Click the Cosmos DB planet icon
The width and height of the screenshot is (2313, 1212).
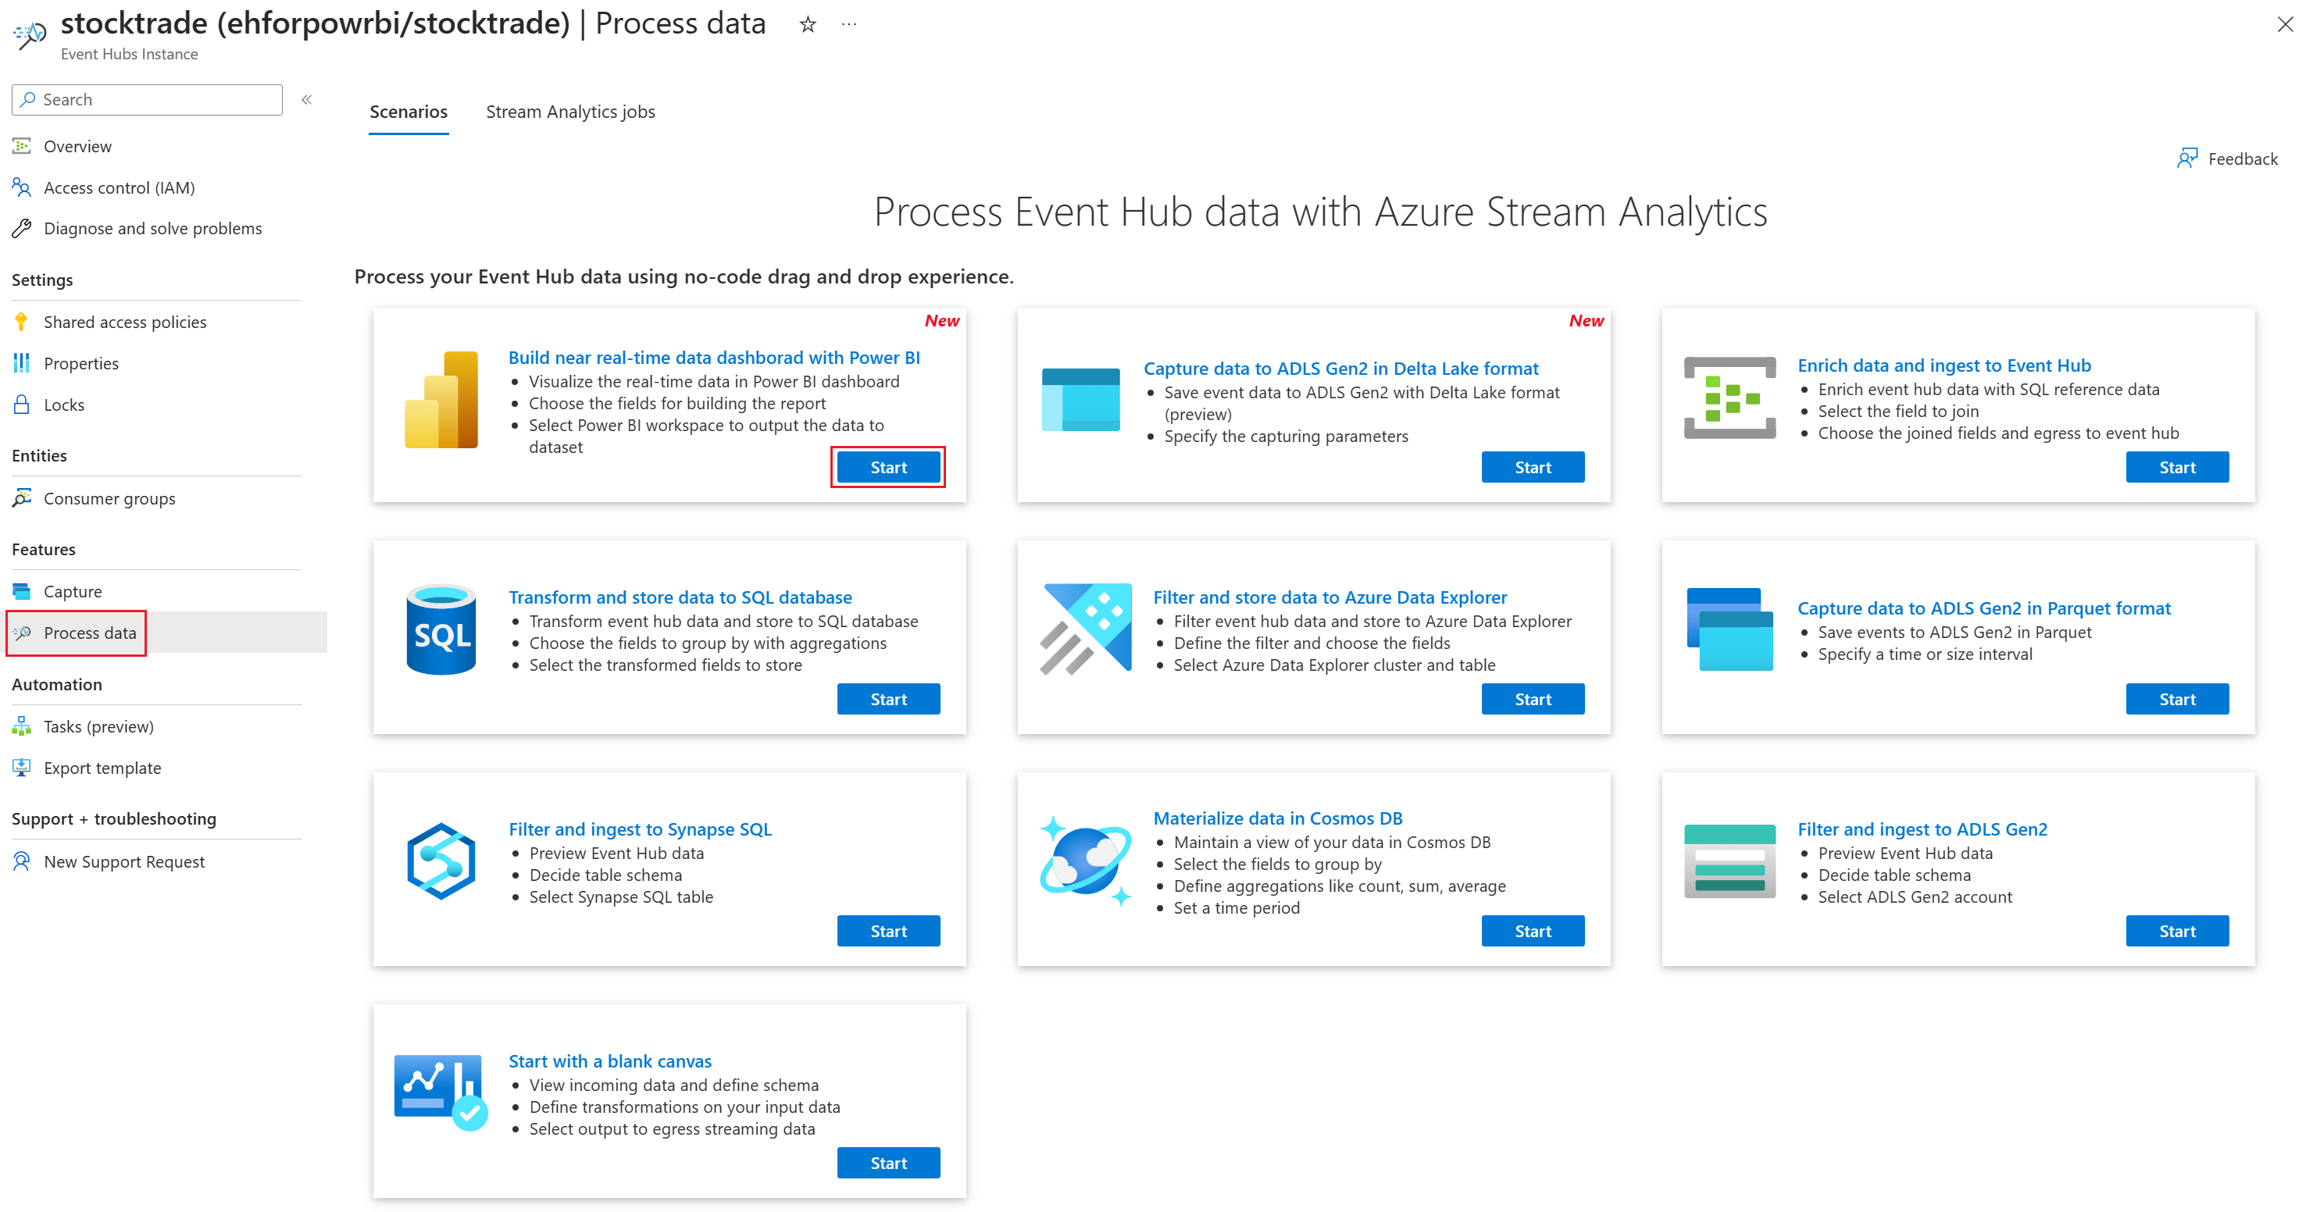click(x=1086, y=860)
